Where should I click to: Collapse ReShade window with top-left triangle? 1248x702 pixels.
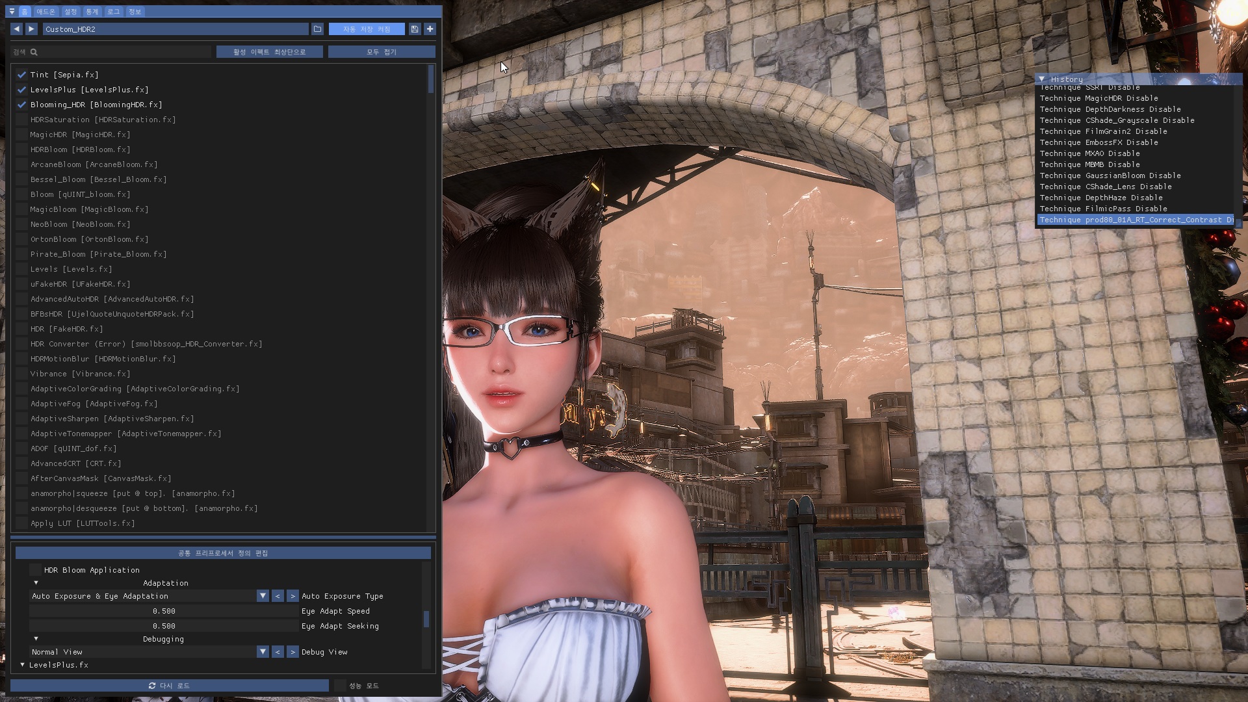coord(12,11)
